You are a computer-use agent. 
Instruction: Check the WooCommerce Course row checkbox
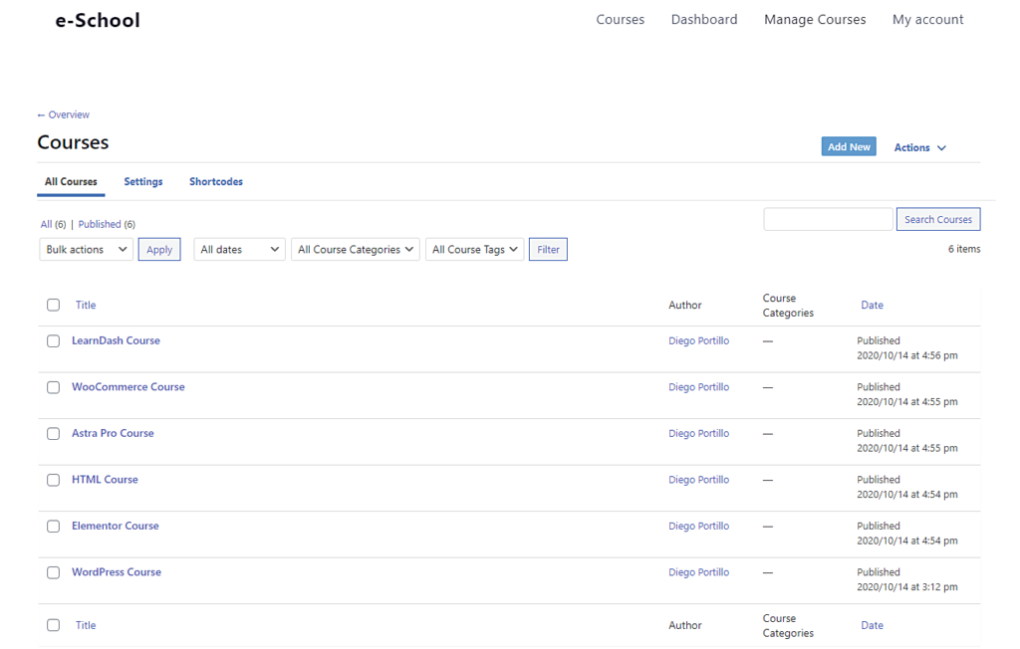54,387
